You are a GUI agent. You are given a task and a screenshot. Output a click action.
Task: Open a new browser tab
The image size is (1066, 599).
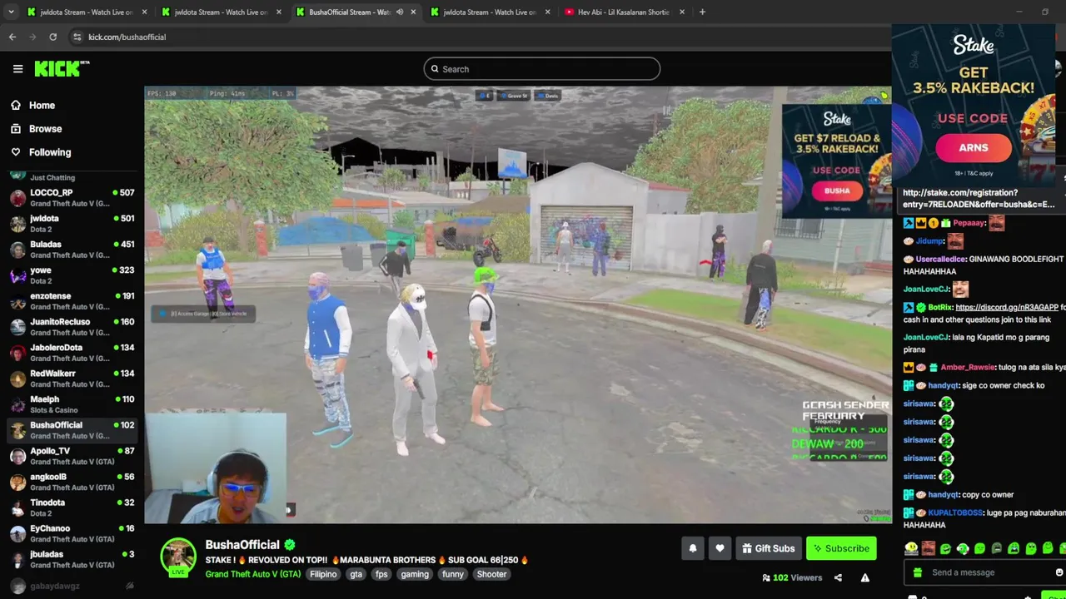pyautogui.click(x=702, y=12)
